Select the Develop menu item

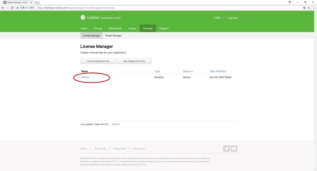click(x=148, y=28)
